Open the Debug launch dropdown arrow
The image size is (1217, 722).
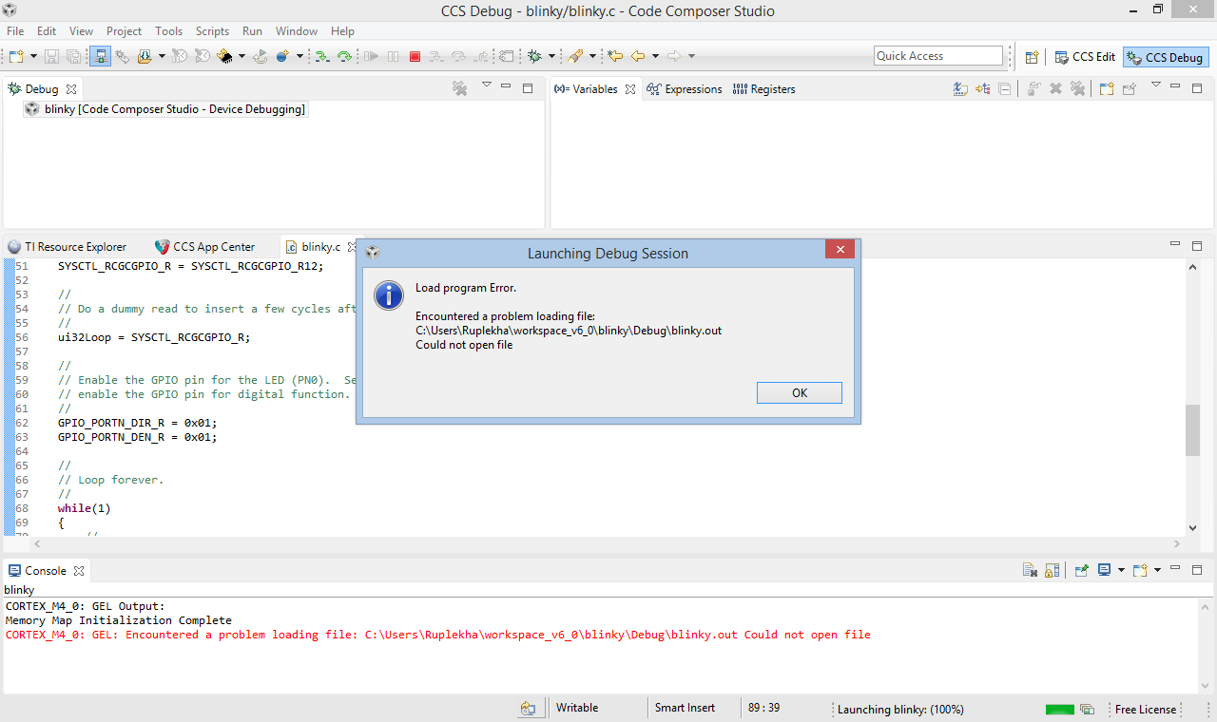pos(551,57)
